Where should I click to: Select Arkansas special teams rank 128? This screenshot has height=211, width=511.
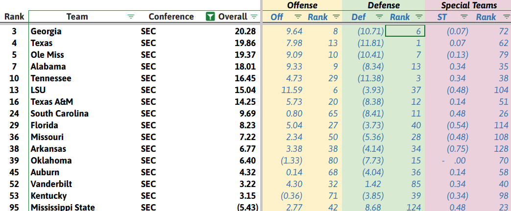(501, 149)
